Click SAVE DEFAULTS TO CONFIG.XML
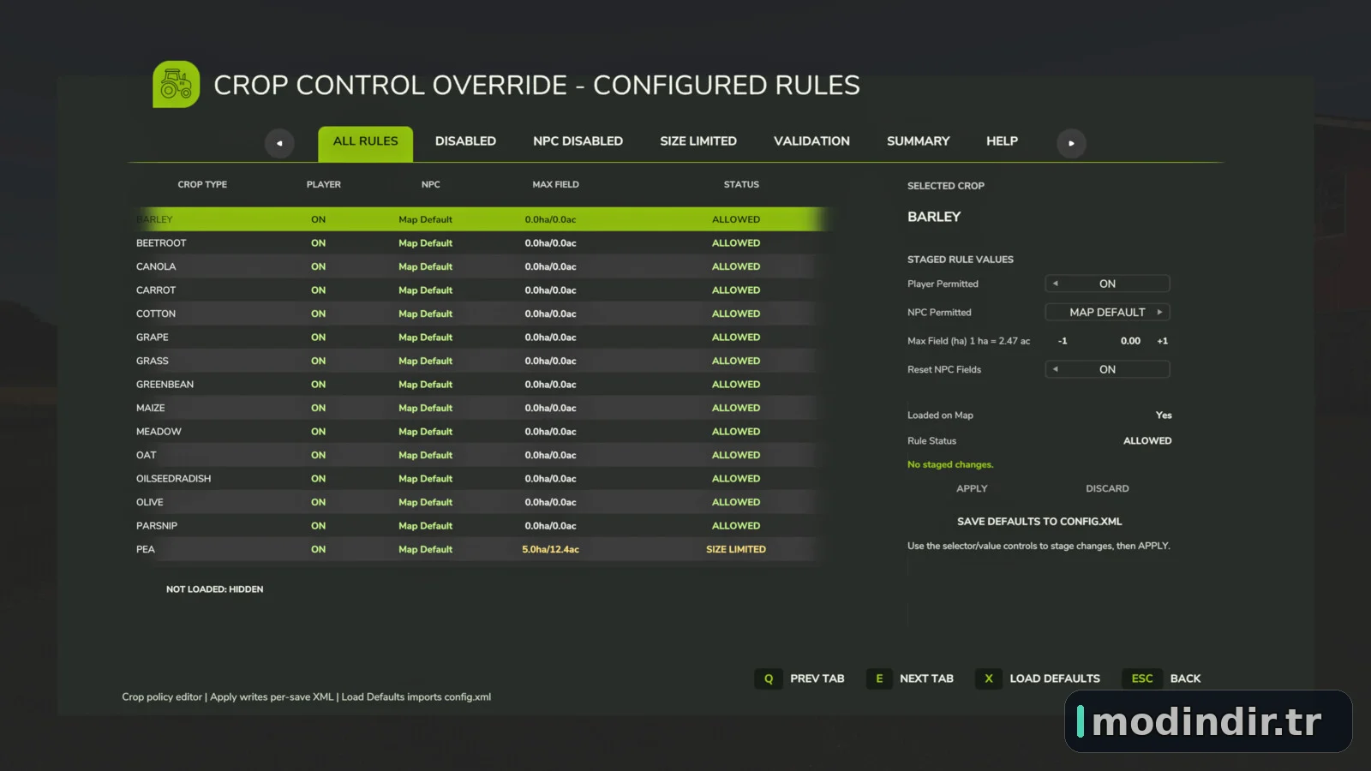This screenshot has height=771, width=1371. 1039,521
